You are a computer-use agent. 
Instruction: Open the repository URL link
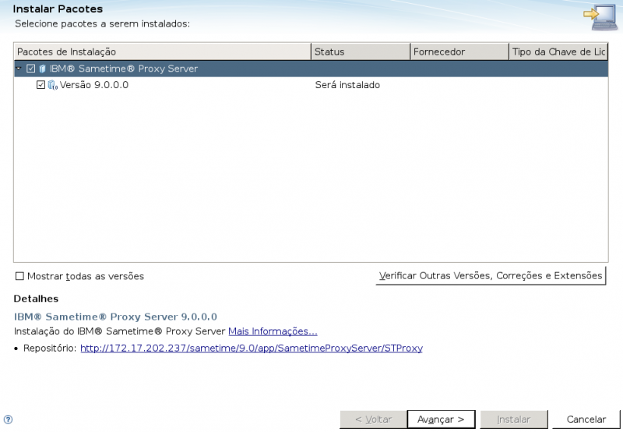tap(251, 349)
